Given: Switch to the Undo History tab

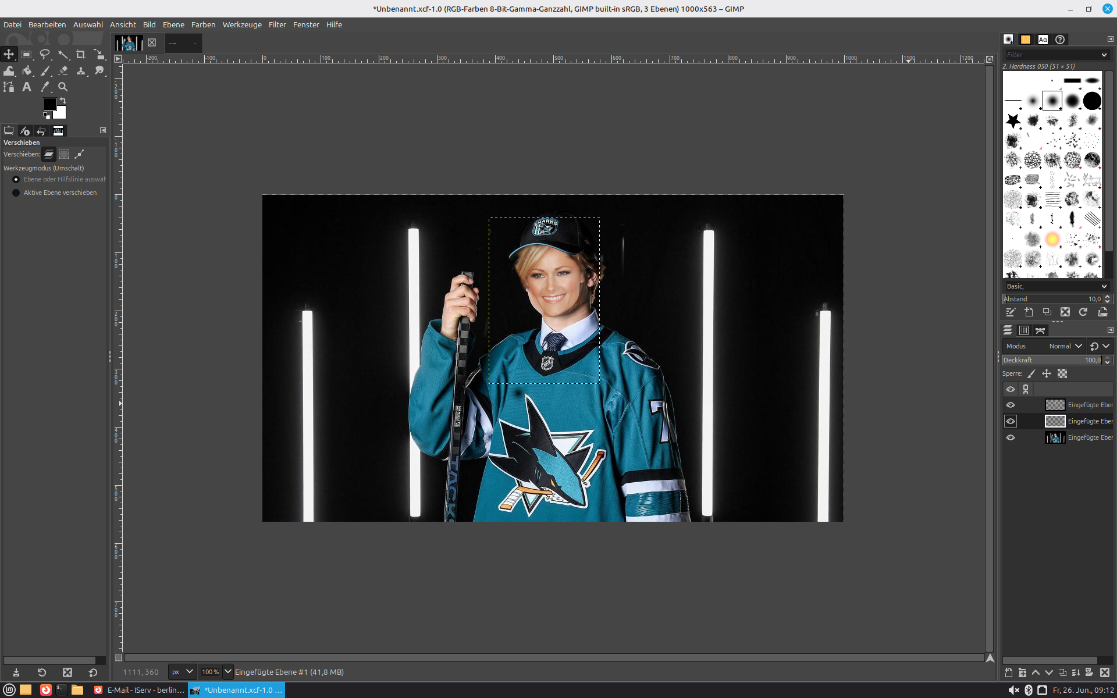Looking at the screenshot, I should (41, 131).
